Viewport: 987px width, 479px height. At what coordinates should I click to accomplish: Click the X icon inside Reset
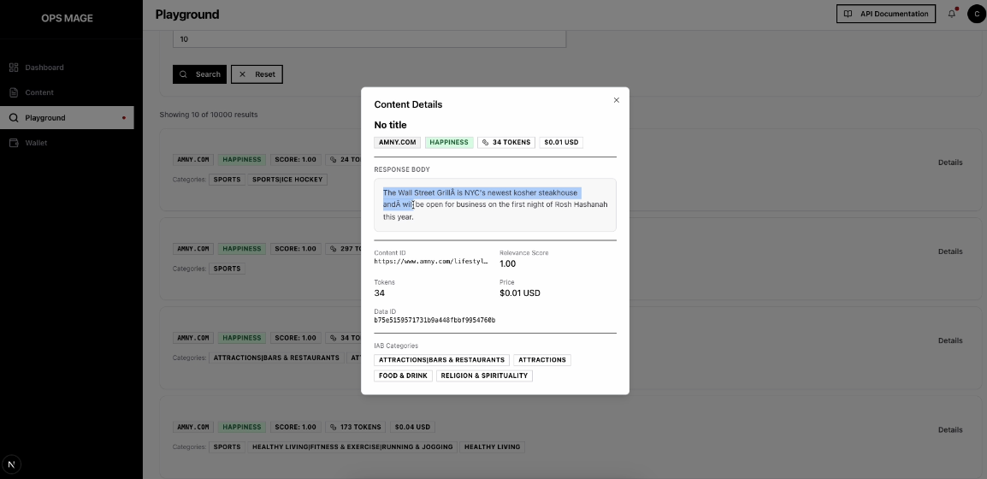(x=242, y=74)
